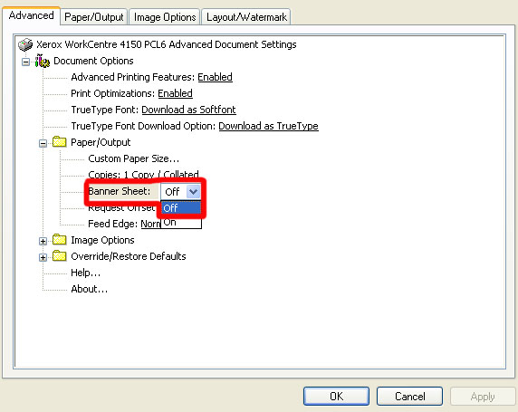Click the Override/Restore Defaults folder icon
Image resolution: width=518 pixels, height=412 pixels.
coord(60,256)
